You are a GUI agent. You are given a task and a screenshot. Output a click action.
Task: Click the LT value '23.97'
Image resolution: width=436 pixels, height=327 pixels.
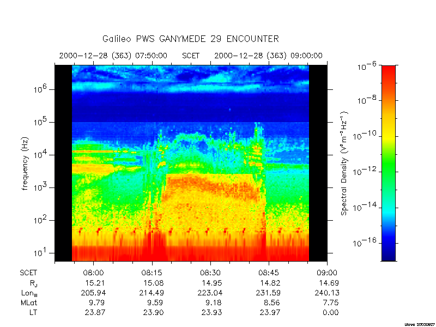pyautogui.click(x=270, y=312)
